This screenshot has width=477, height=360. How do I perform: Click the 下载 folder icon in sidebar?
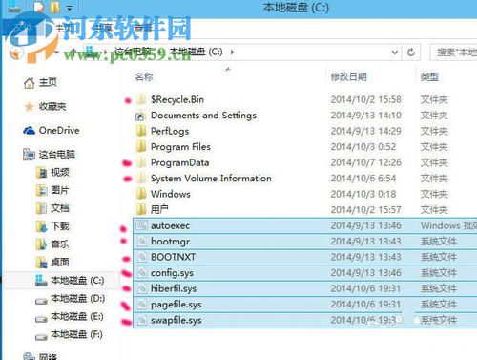[41, 226]
